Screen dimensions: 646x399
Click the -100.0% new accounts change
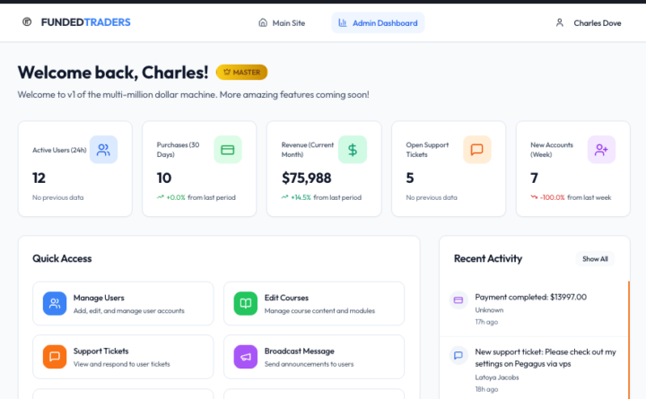pos(552,197)
